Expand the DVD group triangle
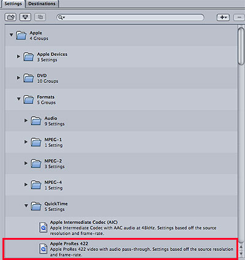The width and height of the screenshot is (245, 260). pyautogui.click(x=18, y=78)
